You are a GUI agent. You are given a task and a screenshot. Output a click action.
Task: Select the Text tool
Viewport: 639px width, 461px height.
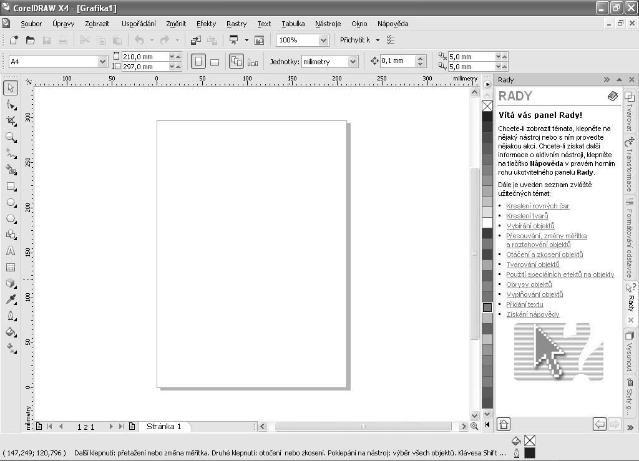11,251
